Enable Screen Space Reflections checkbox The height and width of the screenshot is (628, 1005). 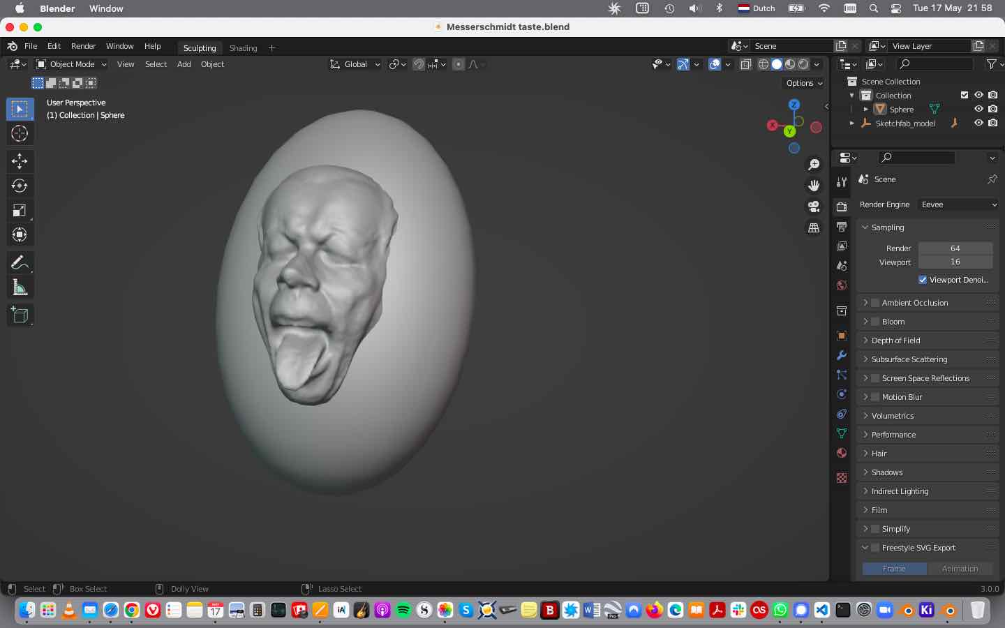click(875, 378)
